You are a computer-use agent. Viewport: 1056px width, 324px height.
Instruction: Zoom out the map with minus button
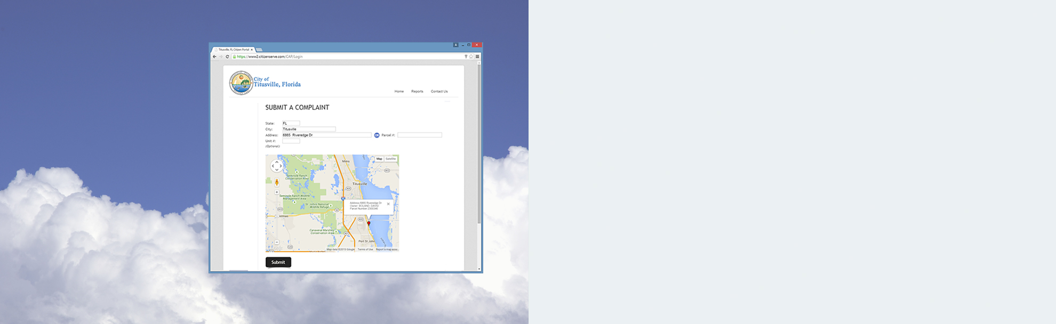277,242
